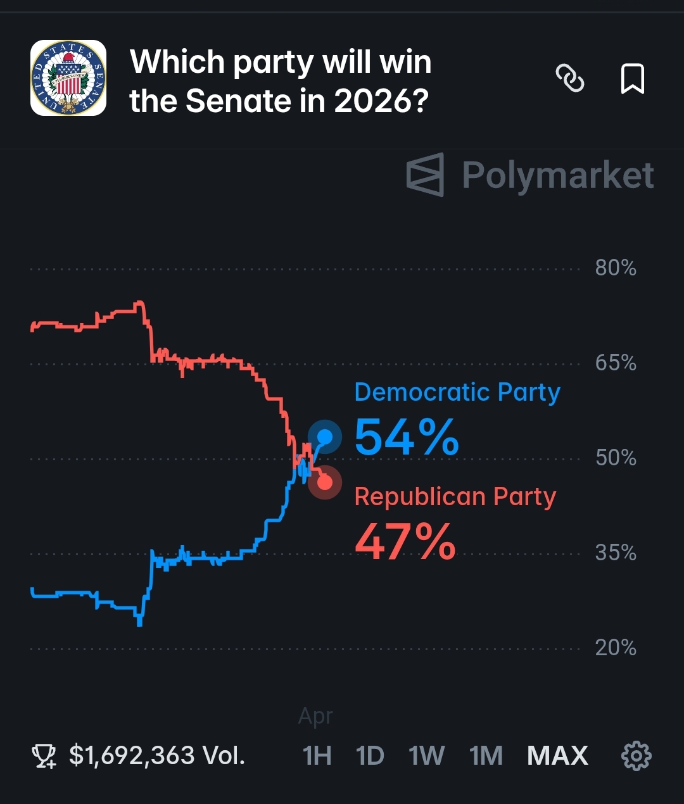Click the $1,692,363 Vol. text
Viewport: 684px width, 804px height.
tap(156, 755)
